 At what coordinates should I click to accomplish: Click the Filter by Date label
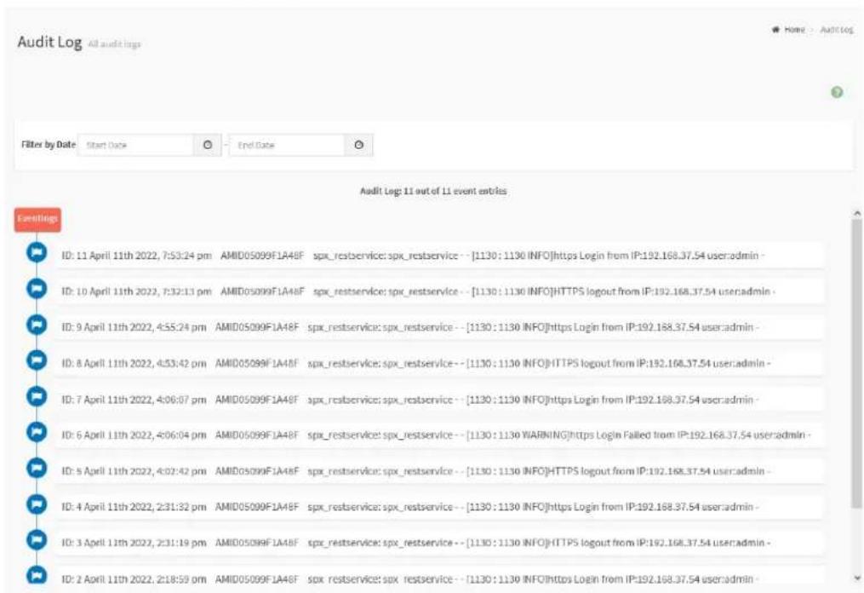click(x=49, y=145)
